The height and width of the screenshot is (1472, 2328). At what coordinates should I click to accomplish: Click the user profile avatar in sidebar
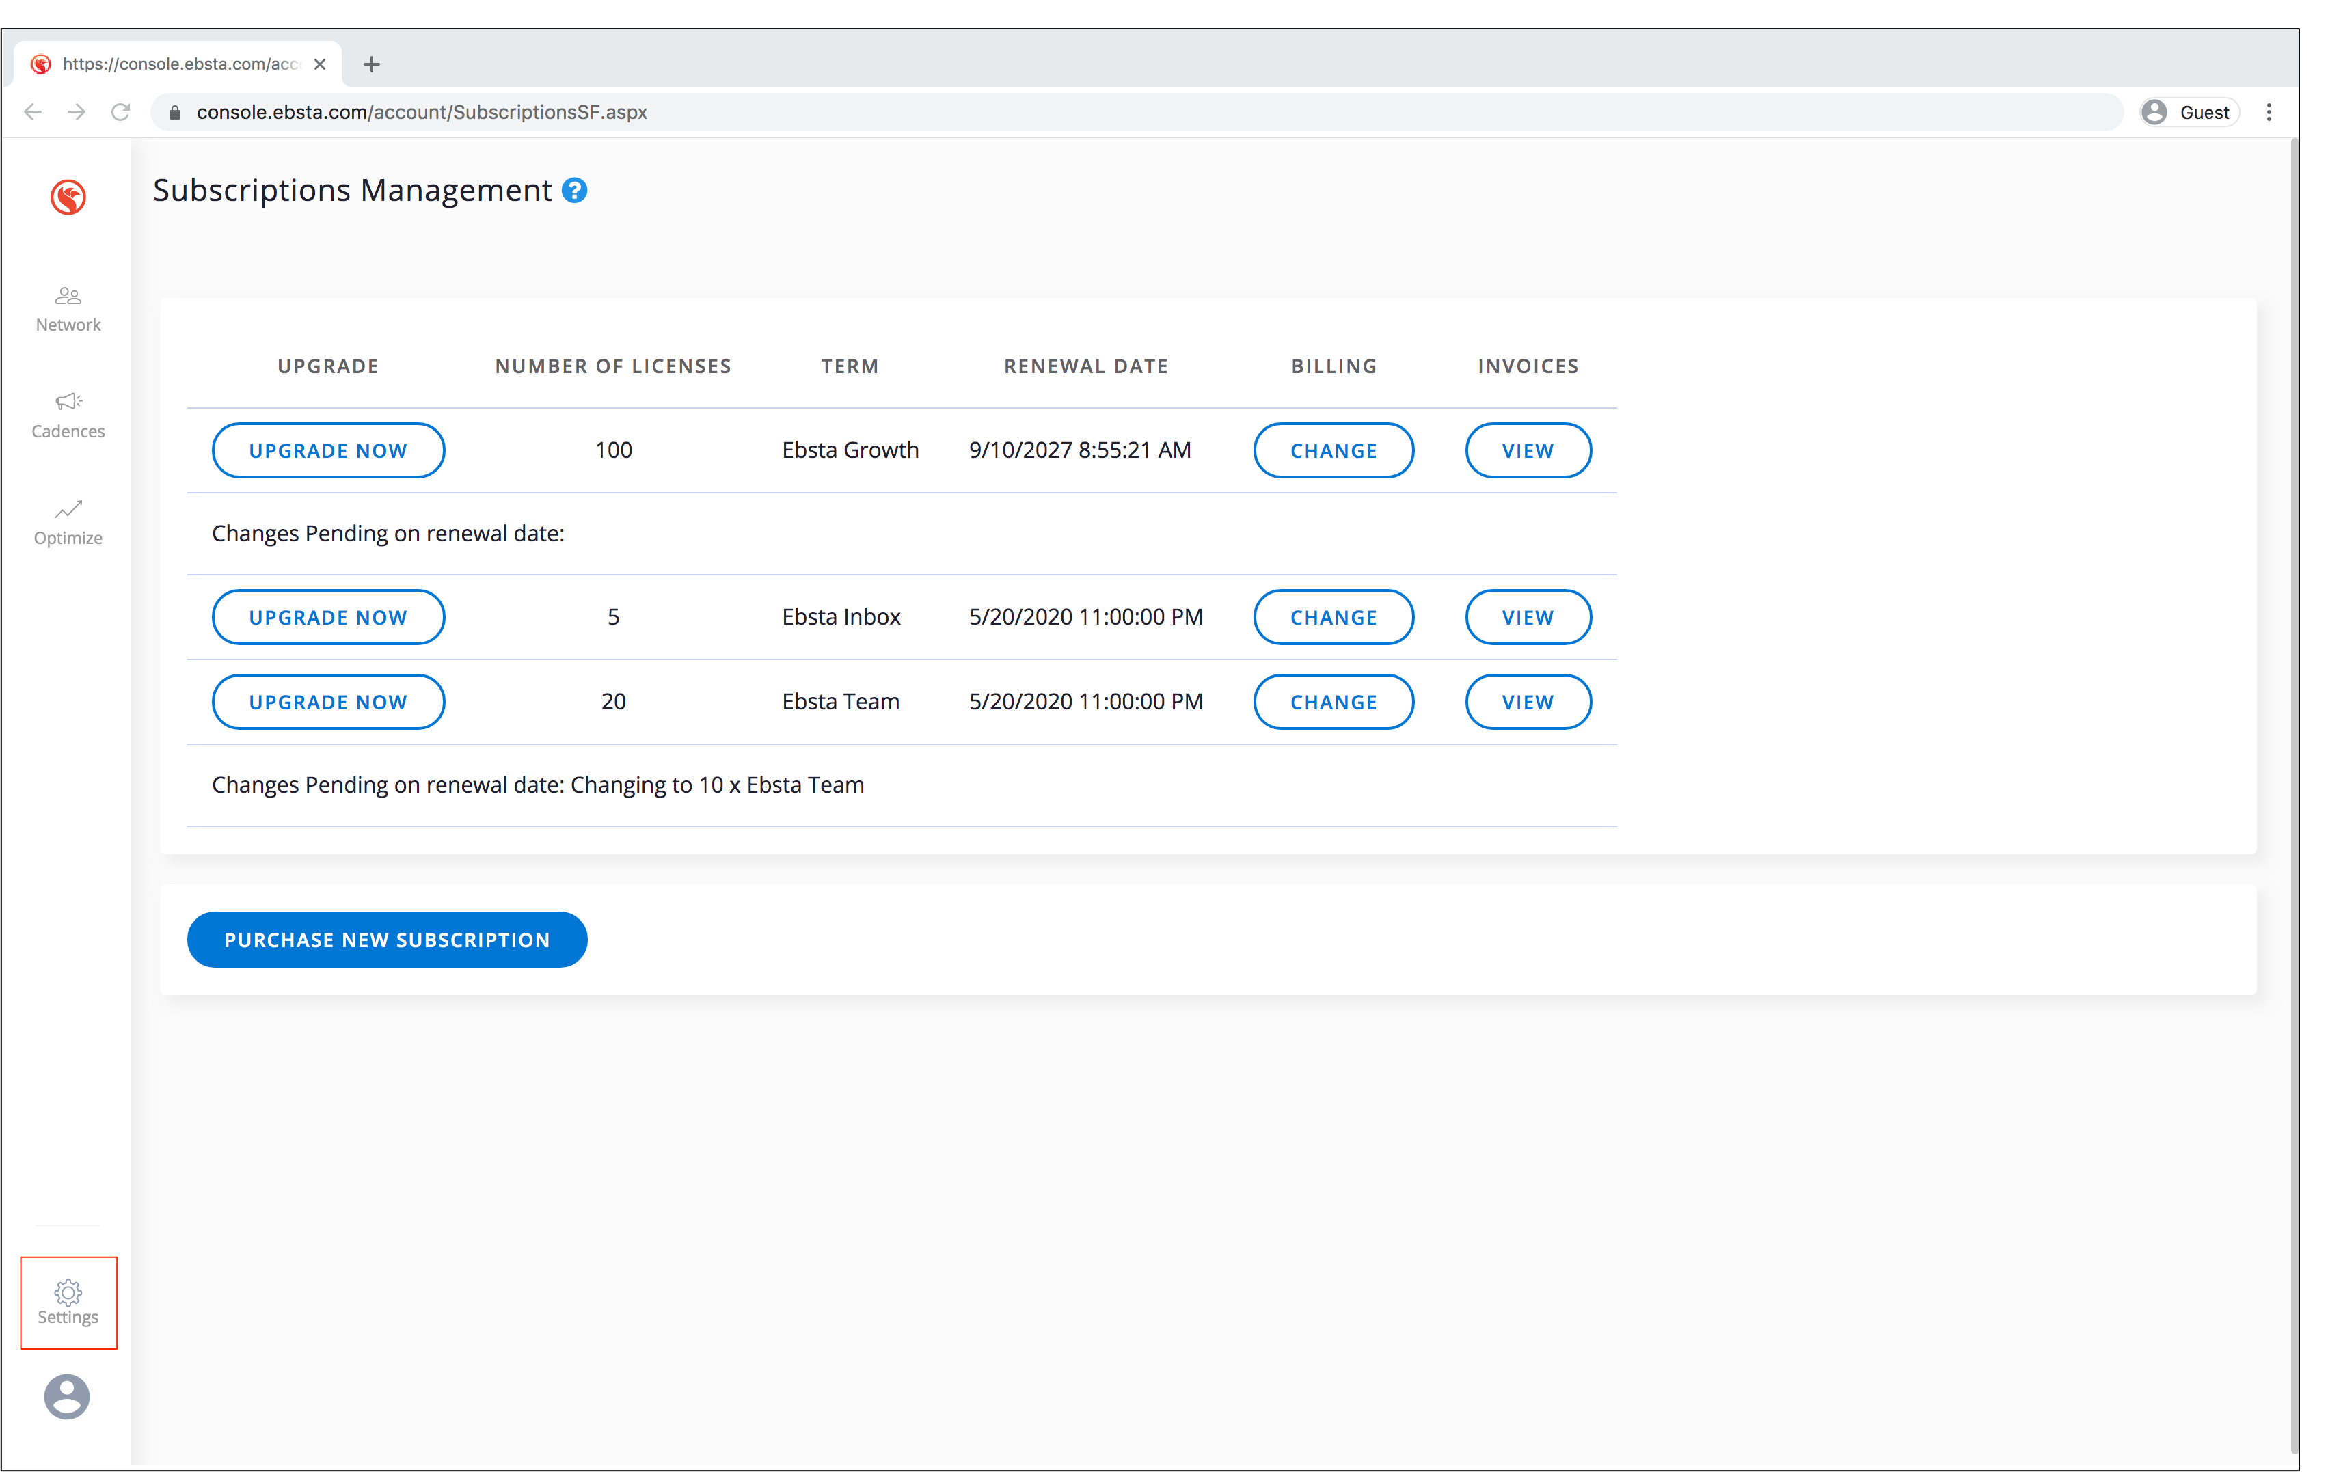[67, 1397]
